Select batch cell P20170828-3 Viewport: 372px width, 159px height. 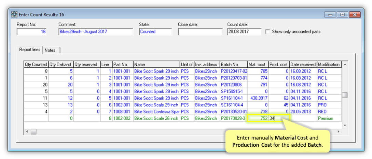coord(234,118)
